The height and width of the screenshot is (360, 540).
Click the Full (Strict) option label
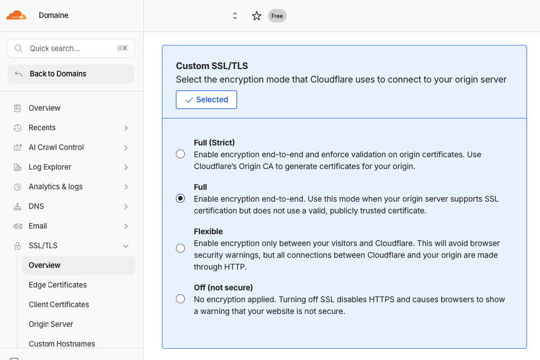[x=214, y=143]
